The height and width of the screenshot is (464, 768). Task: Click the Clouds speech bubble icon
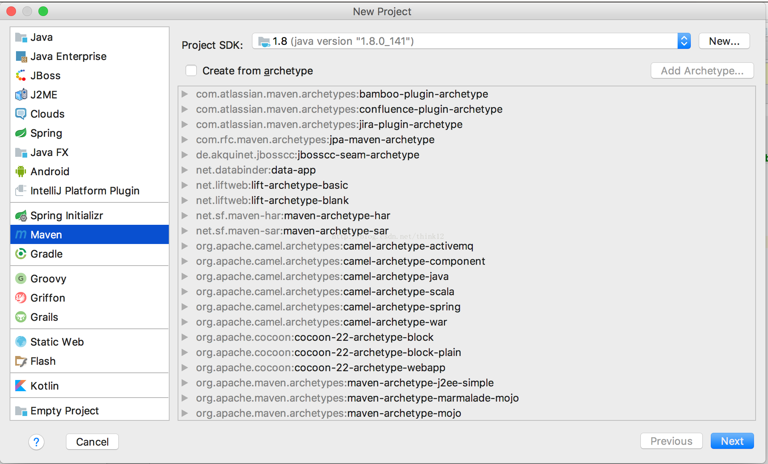(21, 114)
